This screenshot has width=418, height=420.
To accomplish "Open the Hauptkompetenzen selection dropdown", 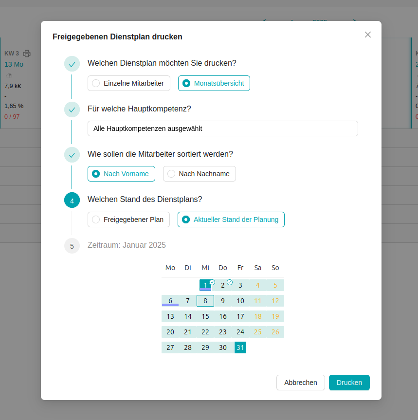I will (x=222, y=128).
